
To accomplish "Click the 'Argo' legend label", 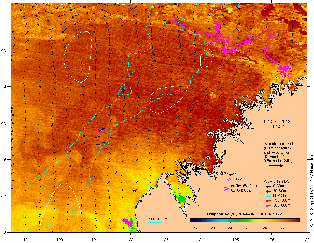I will tap(238, 178).
